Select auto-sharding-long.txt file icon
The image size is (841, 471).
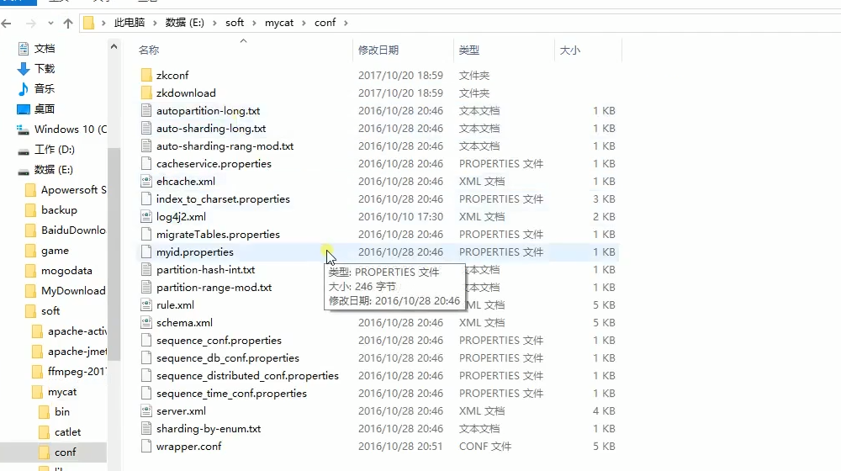coord(146,128)
